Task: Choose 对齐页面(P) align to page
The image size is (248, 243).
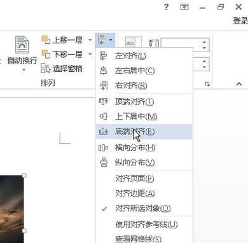Action: (x=144, y=179)
